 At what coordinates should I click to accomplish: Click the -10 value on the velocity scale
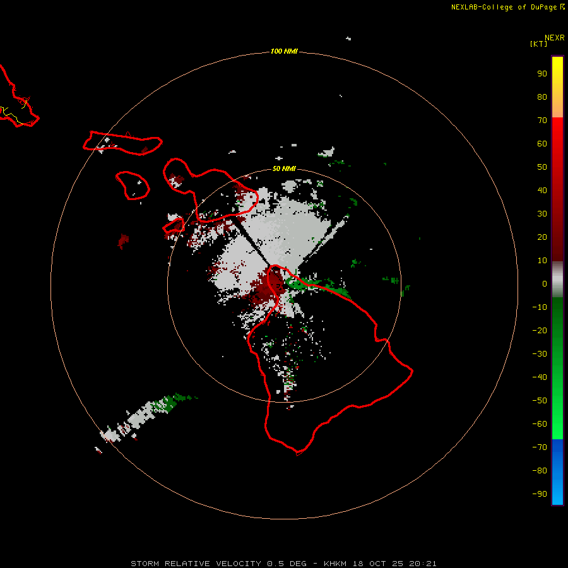540,307
